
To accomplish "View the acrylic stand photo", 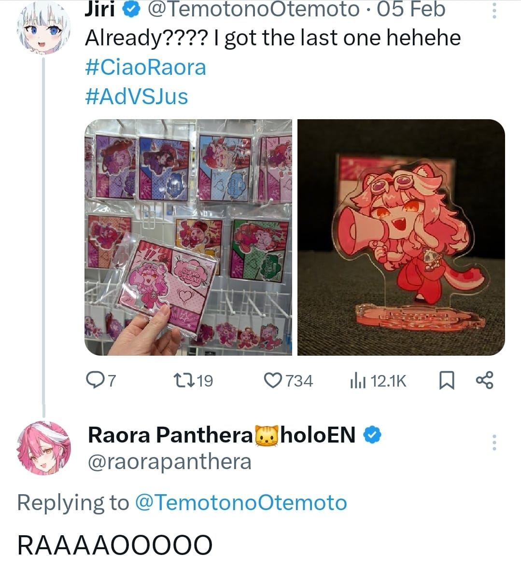I will pos(401,237).
